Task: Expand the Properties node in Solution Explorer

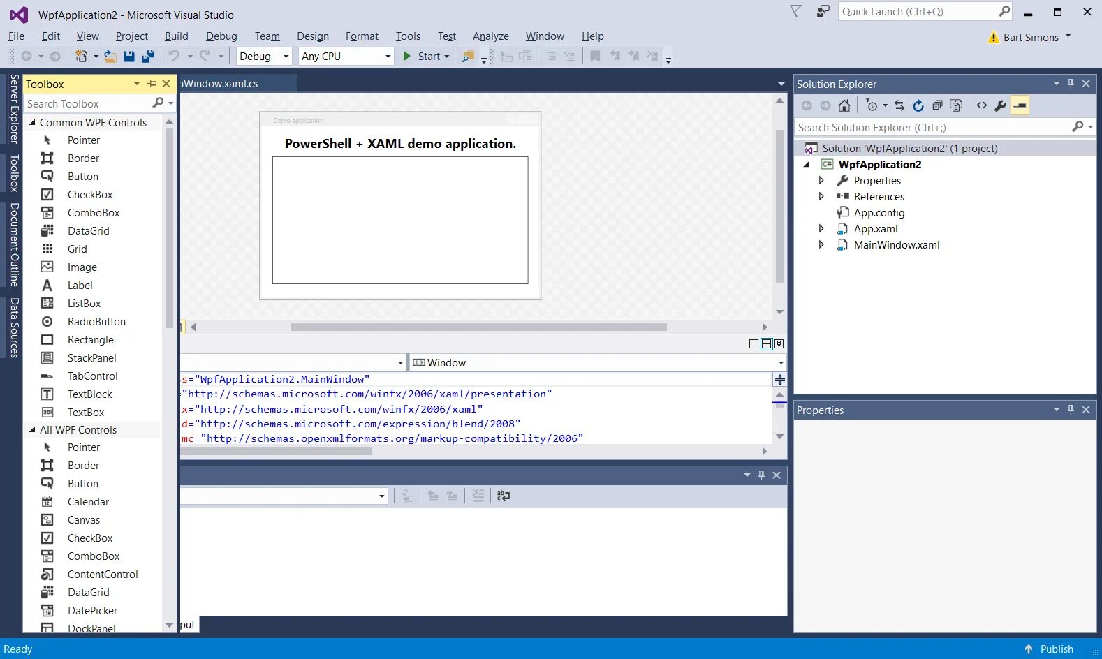Action: [821, 180]
